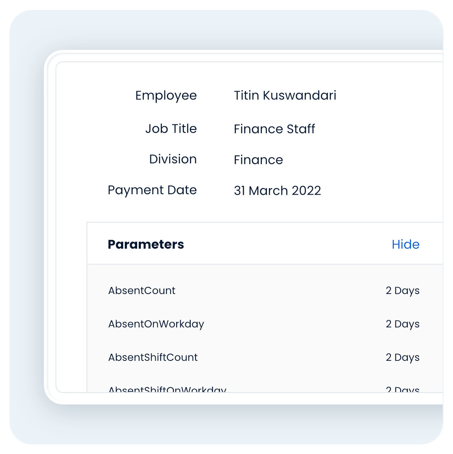Viewport: 453px width, 454px height.
Task: Click the AbsentCount parameter name
Action: pyautogui.click(x=142, y=291)
